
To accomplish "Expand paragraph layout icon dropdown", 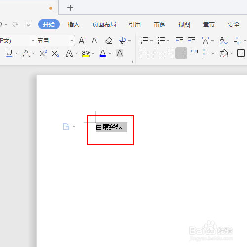I will [x=74, y=126].
